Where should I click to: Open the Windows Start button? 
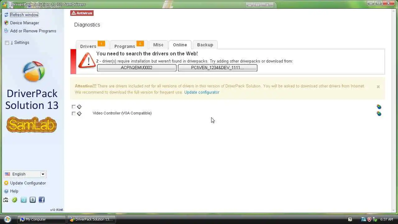point(7,219)
